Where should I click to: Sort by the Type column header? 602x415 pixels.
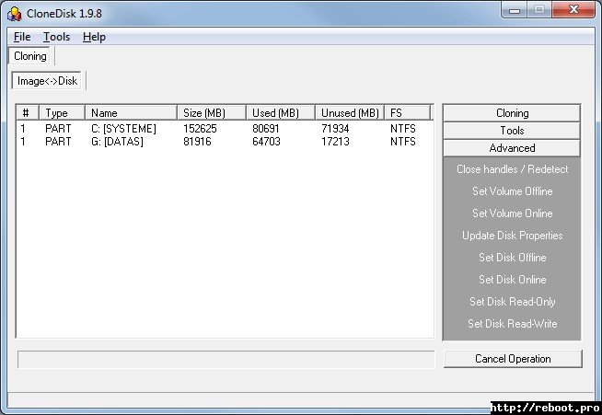point(62,113)
